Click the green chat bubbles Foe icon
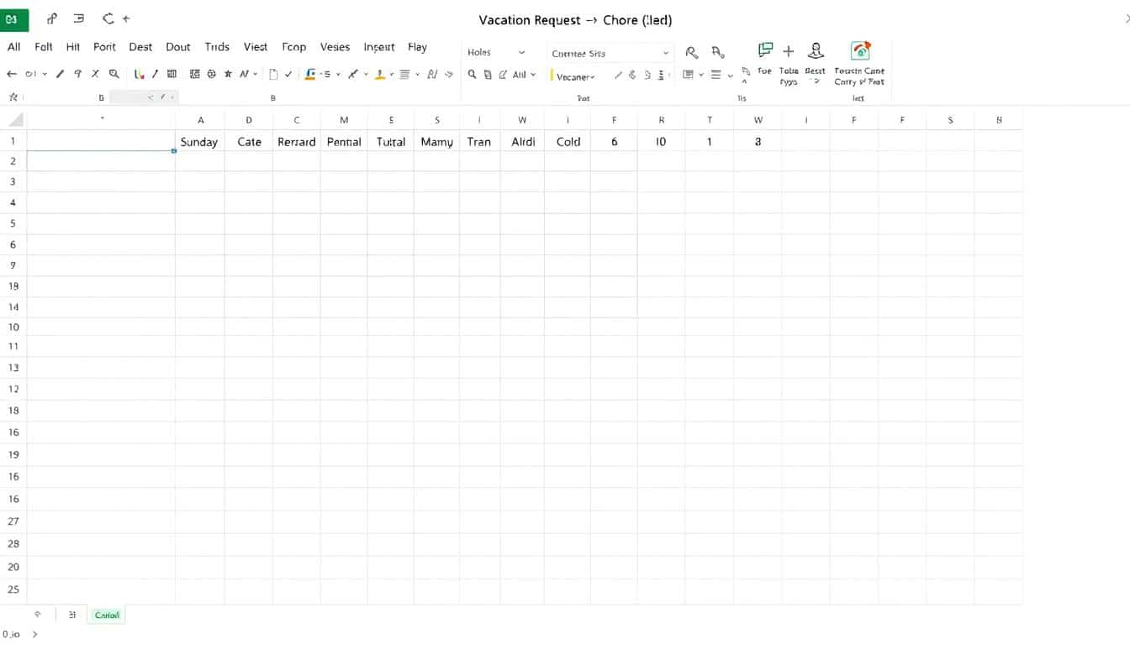The height and width of the screenshot is (645, 1130). [765, 50]
